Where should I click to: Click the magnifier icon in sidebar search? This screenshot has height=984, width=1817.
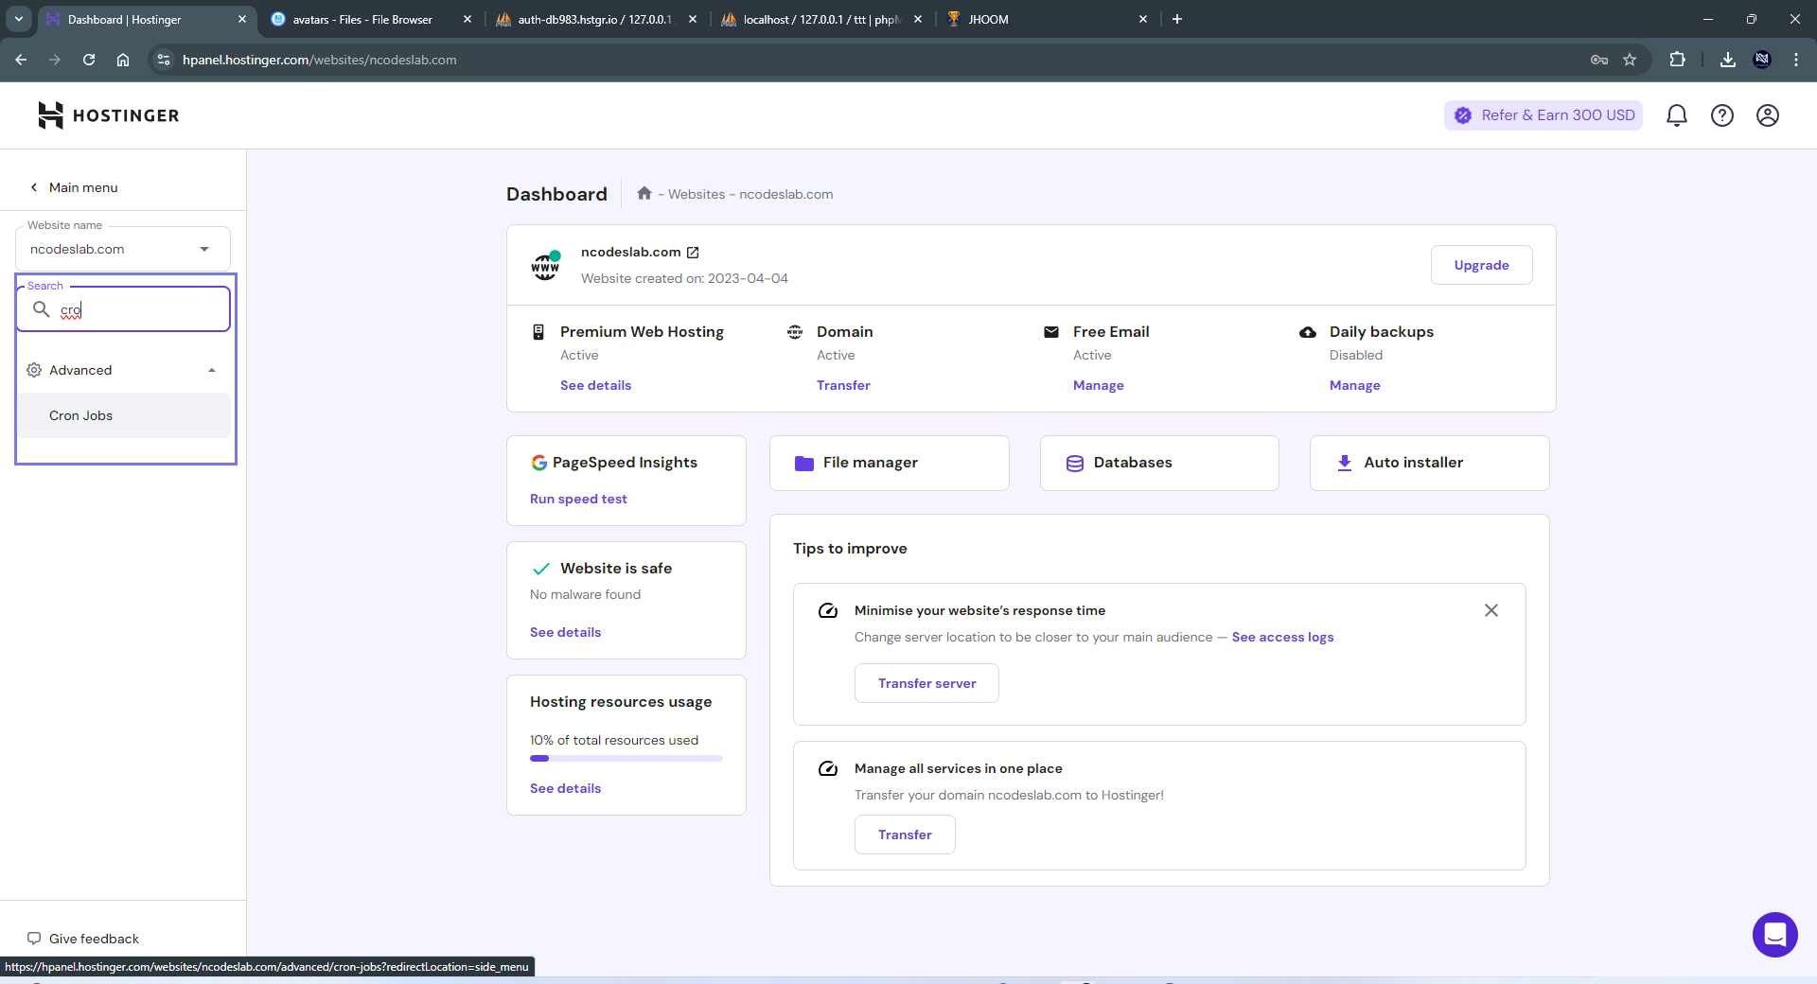tap(41, 309)
